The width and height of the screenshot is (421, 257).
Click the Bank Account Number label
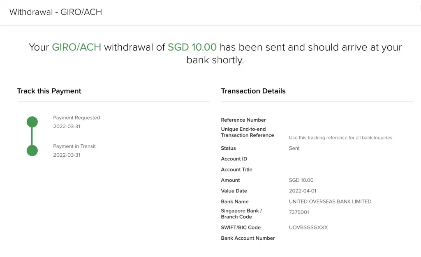pos(248,238)
